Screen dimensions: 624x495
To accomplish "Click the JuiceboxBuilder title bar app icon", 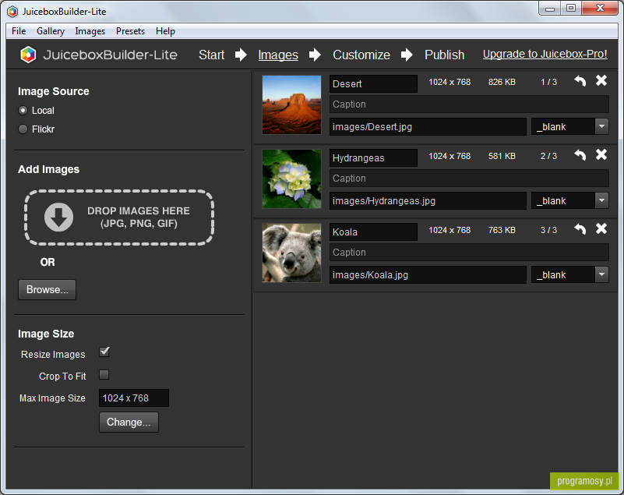I will [12, 12].
